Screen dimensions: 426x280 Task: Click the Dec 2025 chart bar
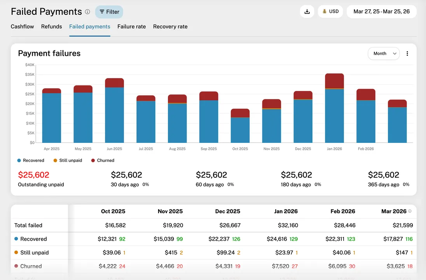coord(303,117)
